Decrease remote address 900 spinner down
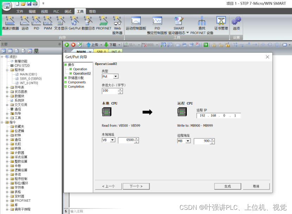The image size is (292, 214). (212, 143)
